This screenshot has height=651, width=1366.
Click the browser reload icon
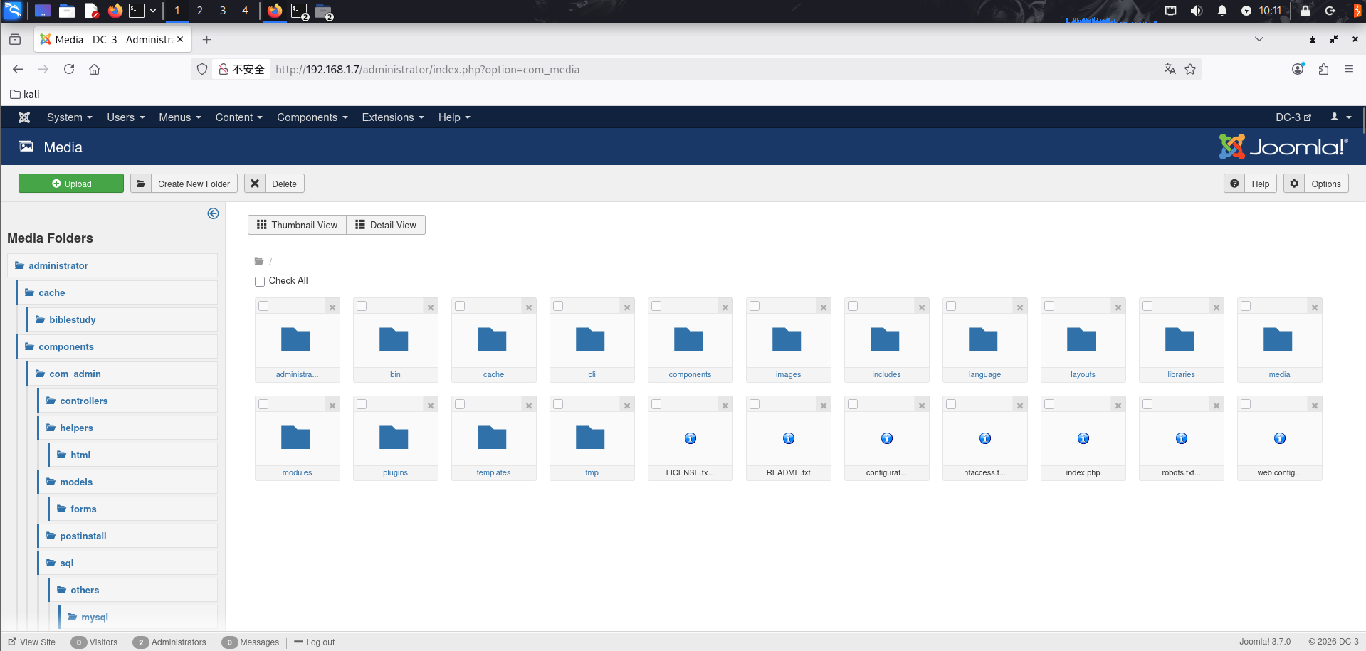[x=69, y=69]
